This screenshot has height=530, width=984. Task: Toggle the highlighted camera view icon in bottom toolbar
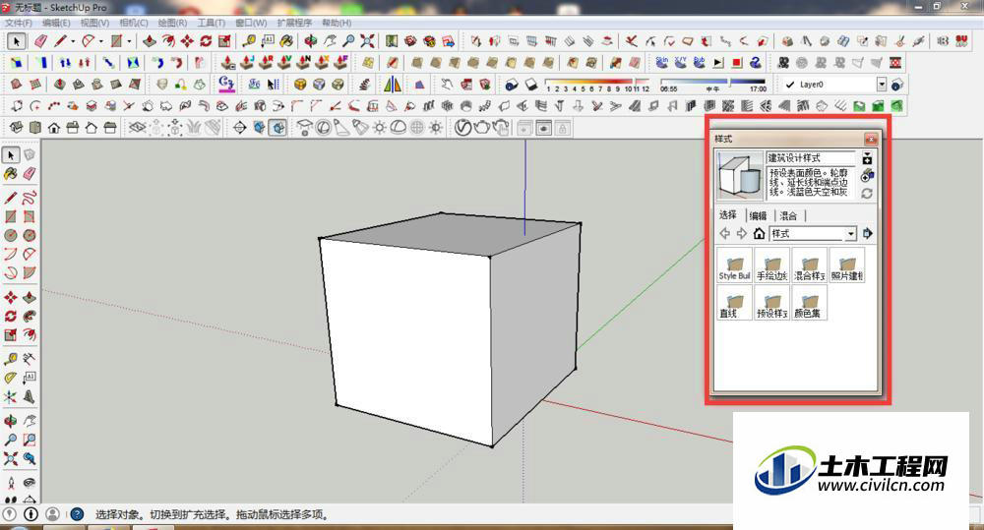coord(277,128)
